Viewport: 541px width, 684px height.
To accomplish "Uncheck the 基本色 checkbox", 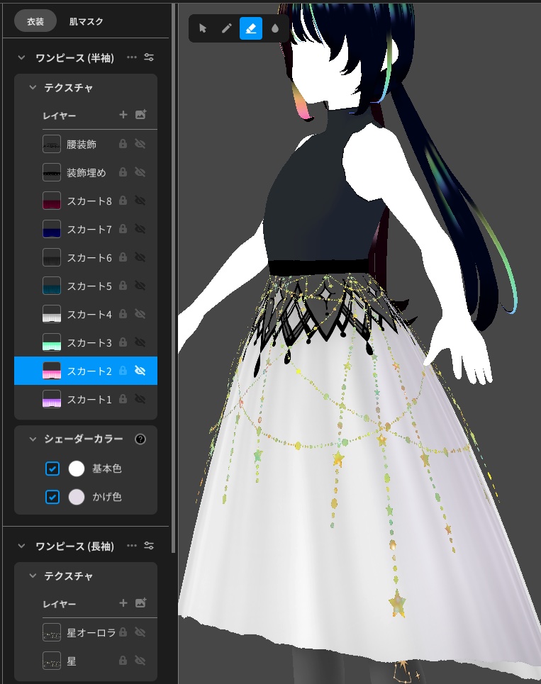I will [52, 469].
